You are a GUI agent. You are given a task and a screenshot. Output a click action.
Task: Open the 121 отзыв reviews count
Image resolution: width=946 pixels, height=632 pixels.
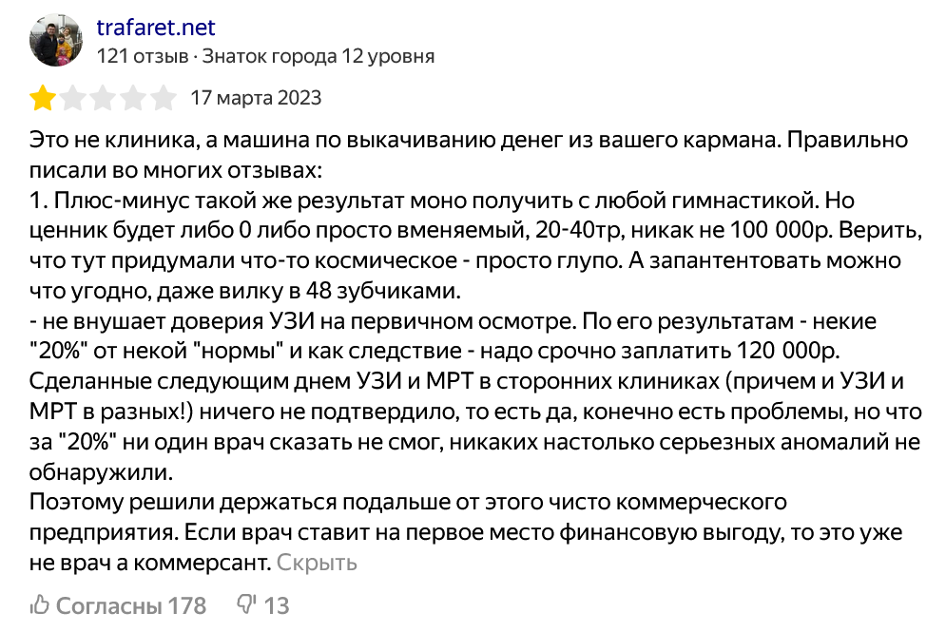[x=143, y=56]
